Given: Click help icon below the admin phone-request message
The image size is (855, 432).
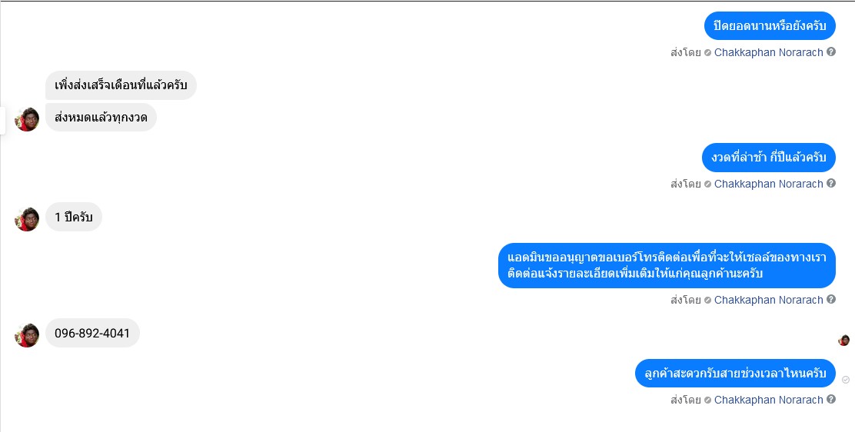Looking at the screenshot, I should tap(831, 300).
